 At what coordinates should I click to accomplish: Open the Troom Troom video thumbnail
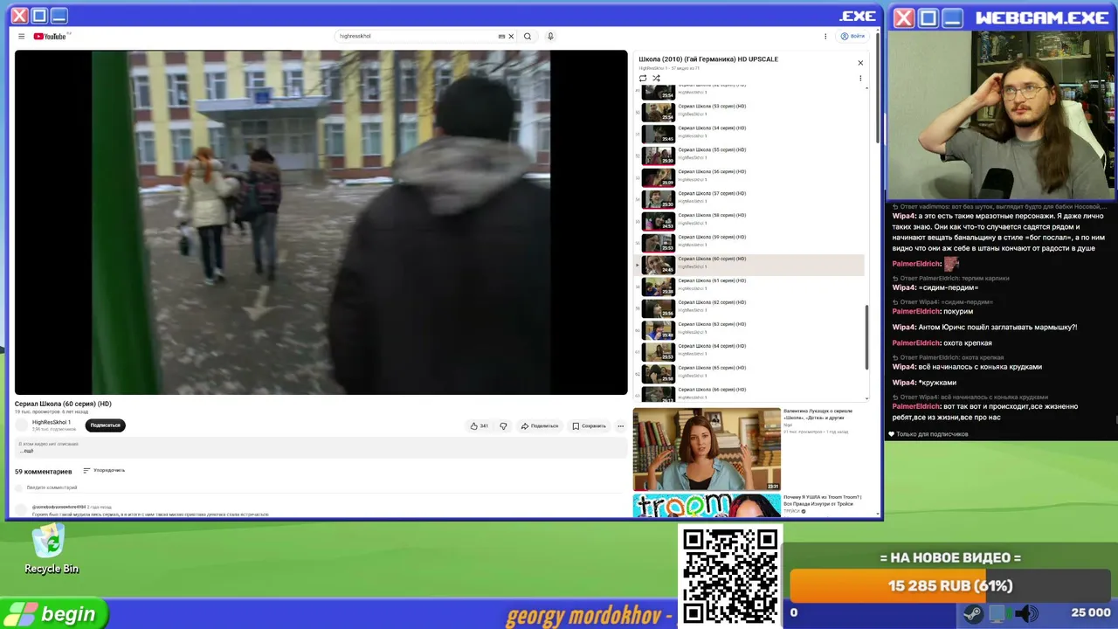(x=707, y=506)
